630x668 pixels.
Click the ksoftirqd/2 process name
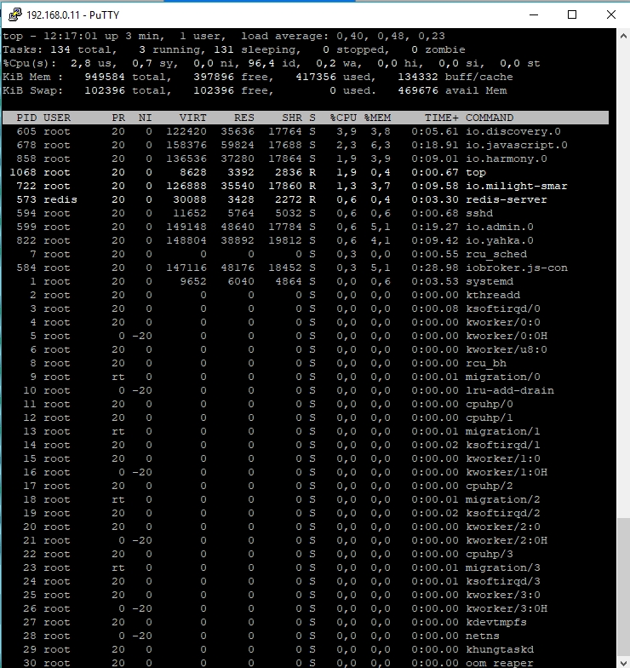point(502,513)
